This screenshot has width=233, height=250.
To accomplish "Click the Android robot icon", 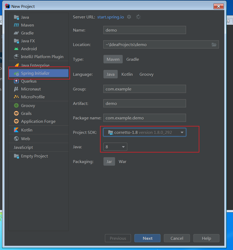I will point(16,49).
